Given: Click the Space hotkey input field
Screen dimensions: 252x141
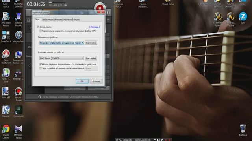Looking at the screenshot, I should point(91,69).
